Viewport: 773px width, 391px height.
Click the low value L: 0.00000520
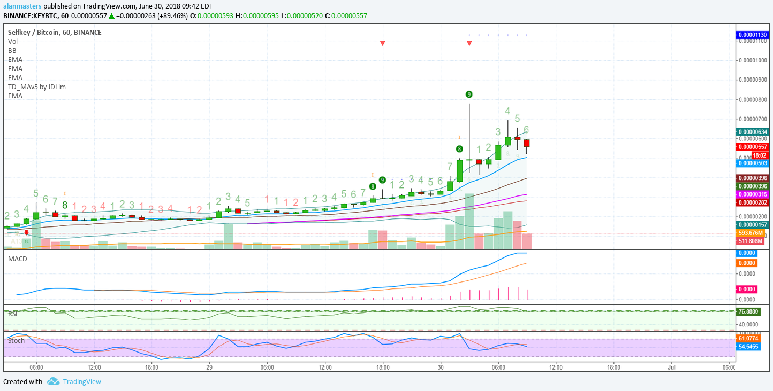(x=301, y=16)
